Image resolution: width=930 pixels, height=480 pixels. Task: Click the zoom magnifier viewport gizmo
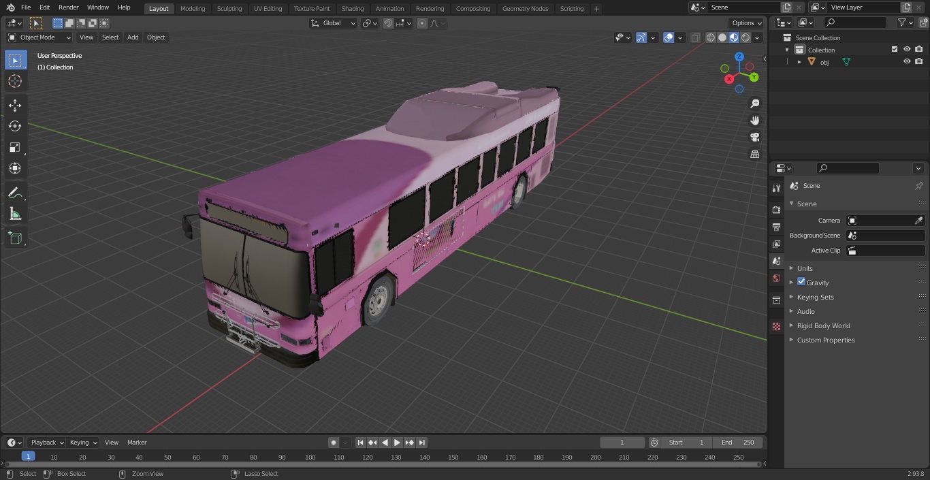[754, 103]
